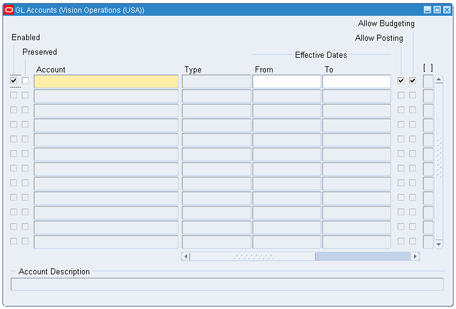Close the GL Accounts window
456x309 pixels.
(x=447, y=10)
